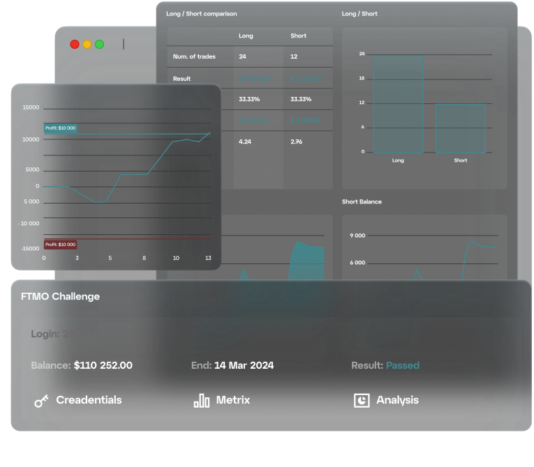Click the Short bar in bar chart
The width and height of the screenshot is (534, 467).
click(460, 128)
